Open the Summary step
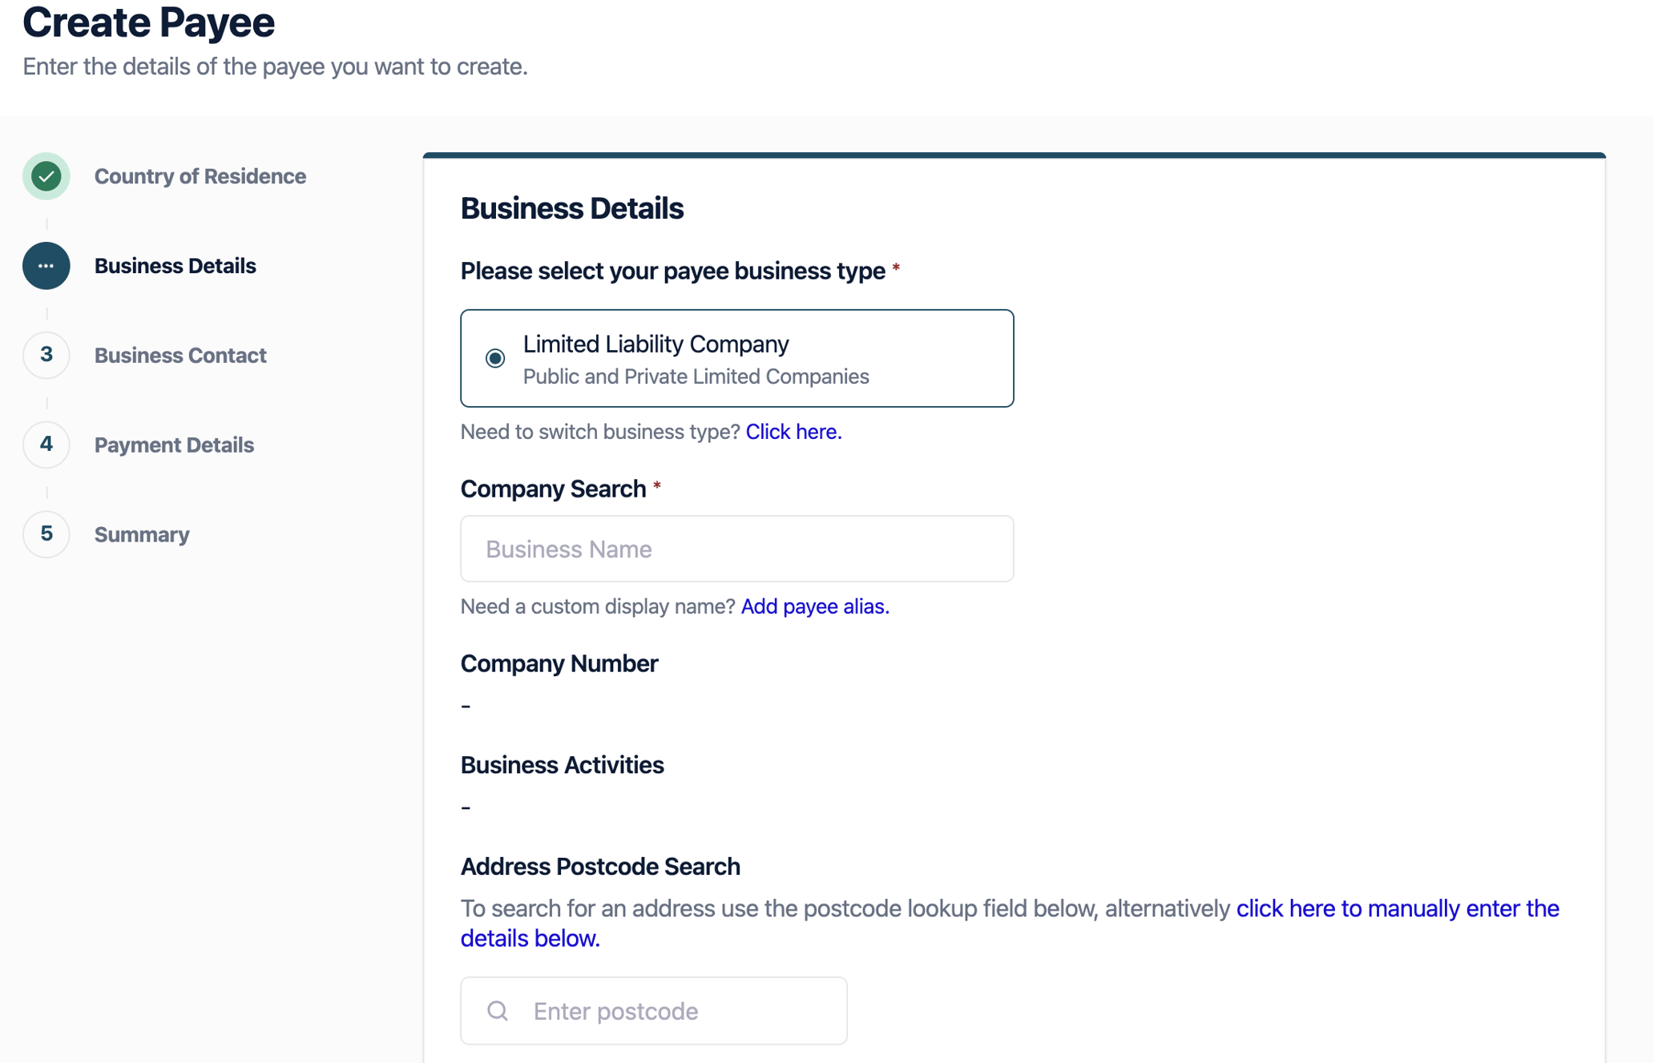The image size is (1654, 1063). coord(142,535)
